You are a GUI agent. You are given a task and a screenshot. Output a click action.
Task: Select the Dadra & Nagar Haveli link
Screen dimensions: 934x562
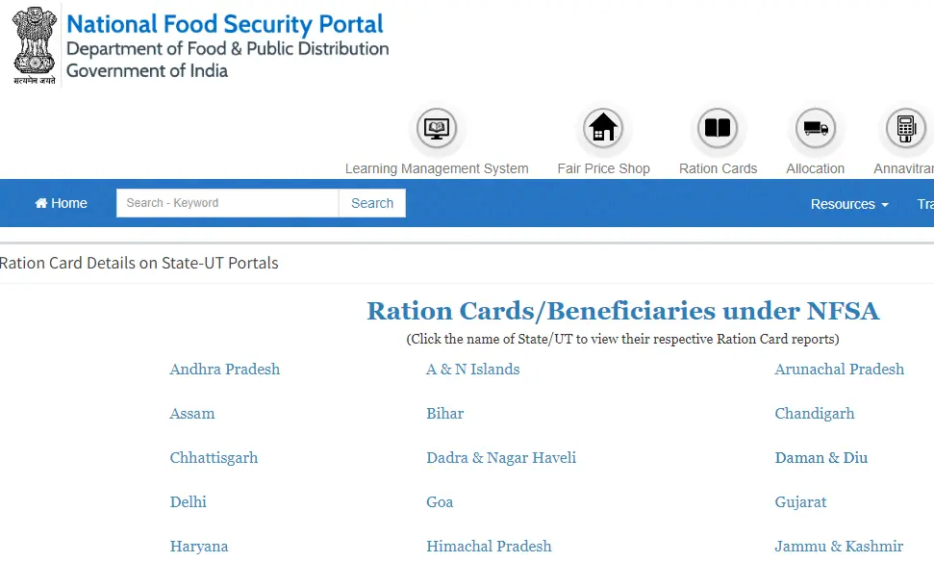[501, 458]
